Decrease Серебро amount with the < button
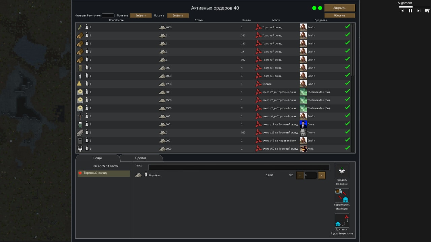Screen dimensions: 431x242 pos(300,175)
